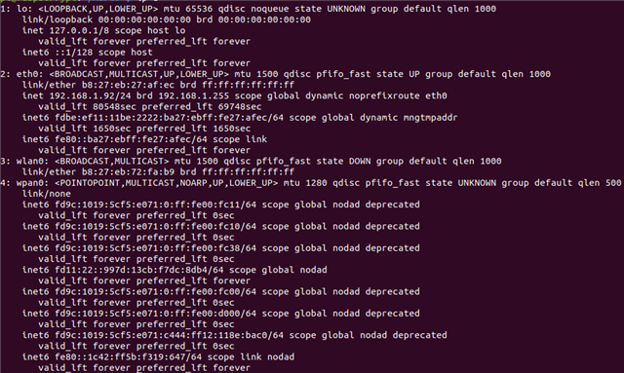Click the word mngtmpaddr on eth0 inet6 line
This screenshot has width=624, height=373.
(430, 118)
